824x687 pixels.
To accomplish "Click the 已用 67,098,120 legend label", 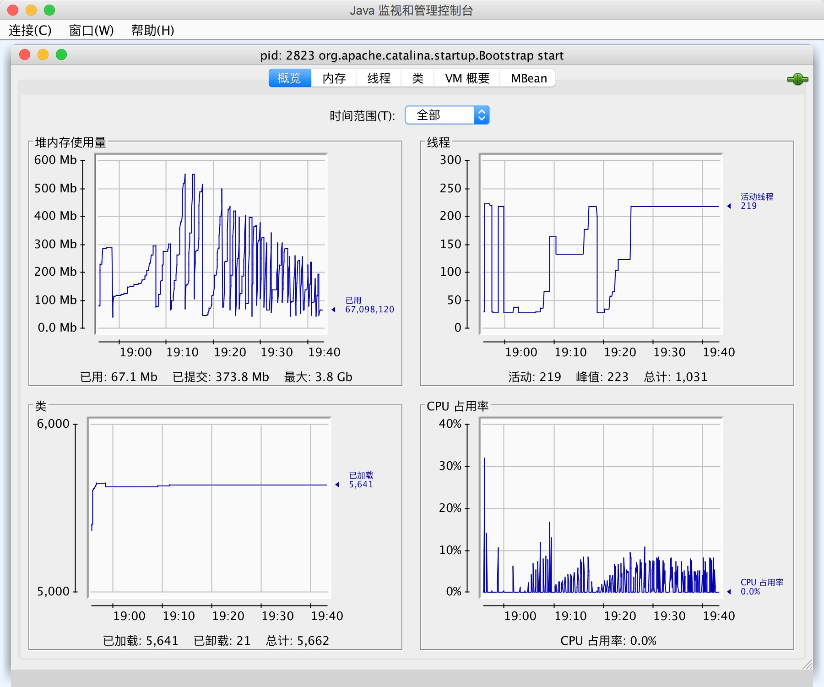I will tap(369, 305).
